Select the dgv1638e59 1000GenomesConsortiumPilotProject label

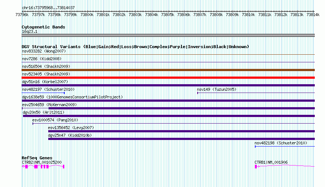click(72, 97)
